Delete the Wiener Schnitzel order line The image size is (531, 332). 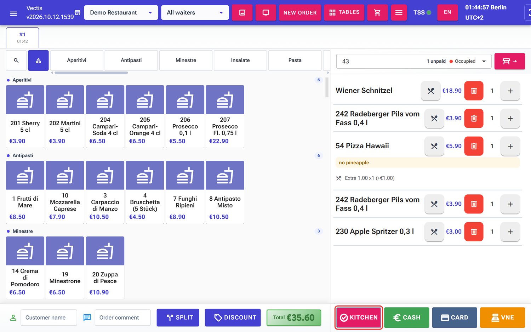pos(474,91)
